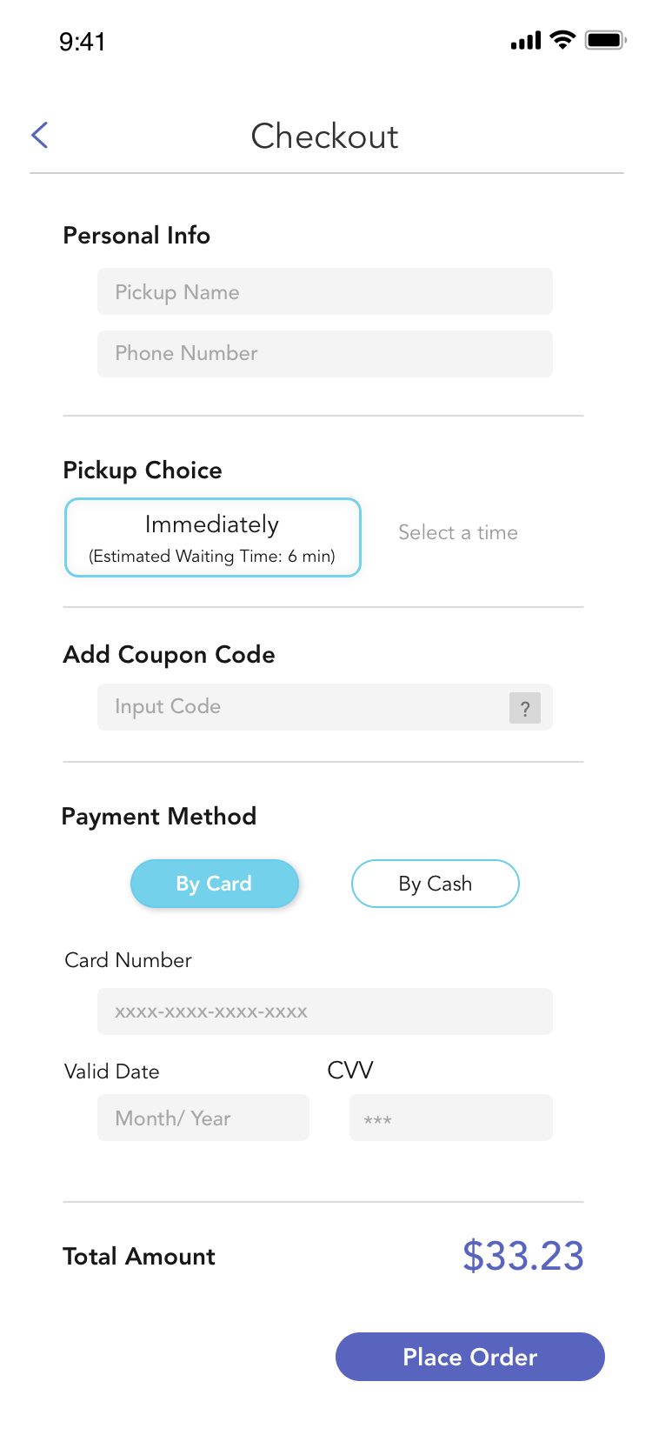The image size is (652, 1435).
Task: Tap the Payment Method section heading
Action: pyautogui.click(x=159, y=817)
